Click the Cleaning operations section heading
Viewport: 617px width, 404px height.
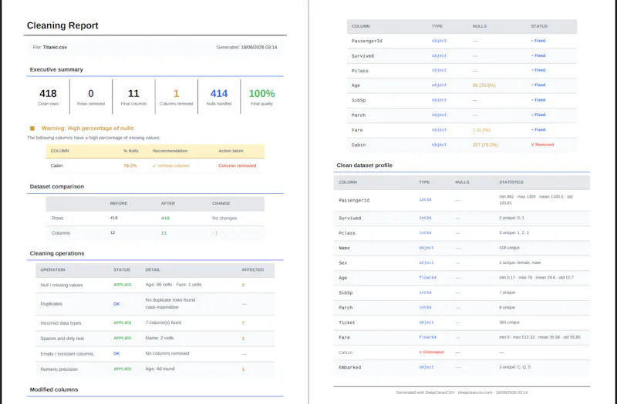pos(57,253)
